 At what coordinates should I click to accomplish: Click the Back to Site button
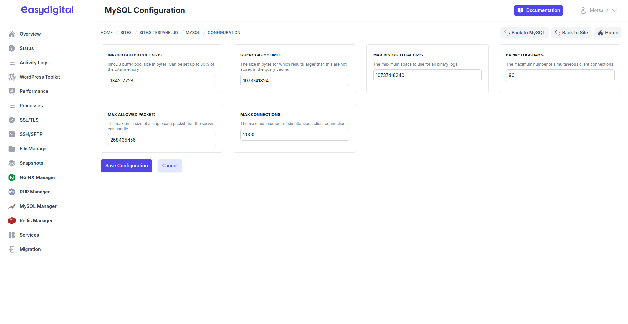coord(571,33)
